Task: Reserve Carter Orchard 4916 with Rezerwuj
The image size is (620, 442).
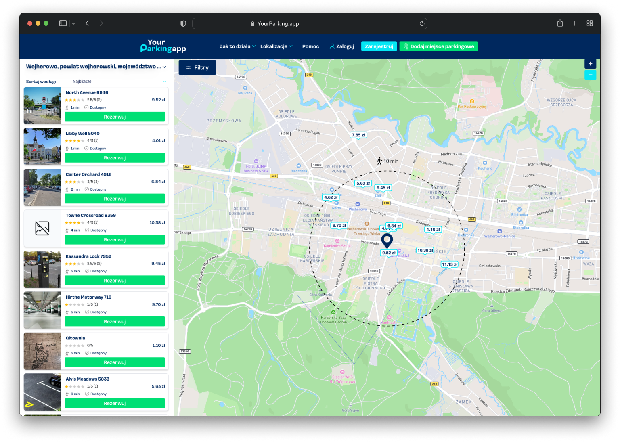Action: [x=115, y=199]
